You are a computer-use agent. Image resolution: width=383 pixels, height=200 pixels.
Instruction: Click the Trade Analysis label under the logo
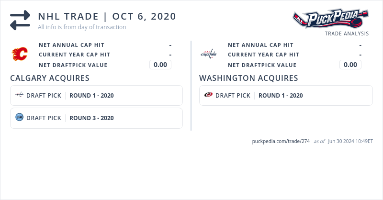click(x=347, y=34)
